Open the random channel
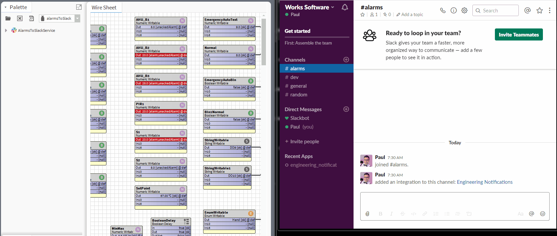This screenshot has width=557, height=236. (x=317, y=94)
